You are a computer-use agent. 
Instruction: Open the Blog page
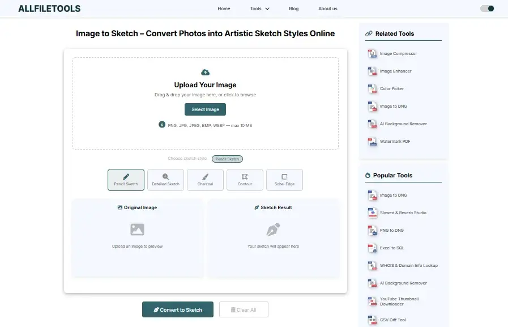click(293, 9)
